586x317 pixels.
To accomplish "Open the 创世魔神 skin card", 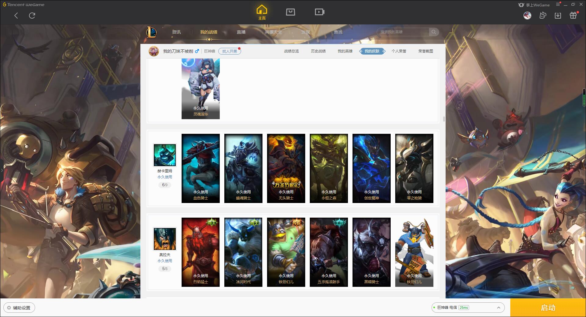I will [371, 168].
